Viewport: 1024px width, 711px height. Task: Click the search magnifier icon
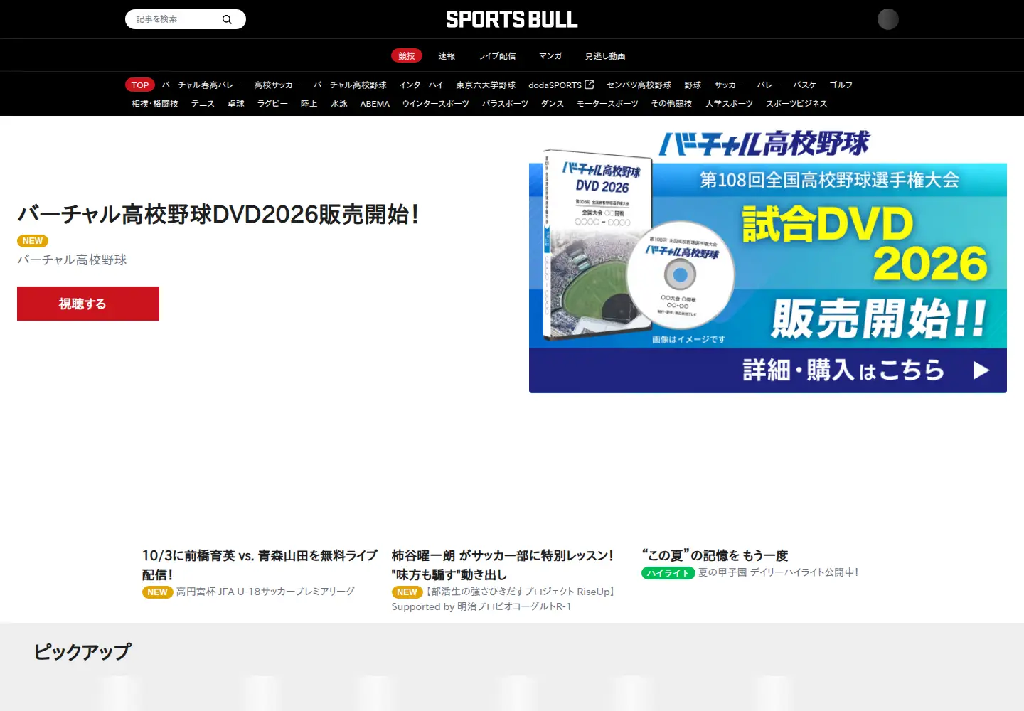[227, 19]
